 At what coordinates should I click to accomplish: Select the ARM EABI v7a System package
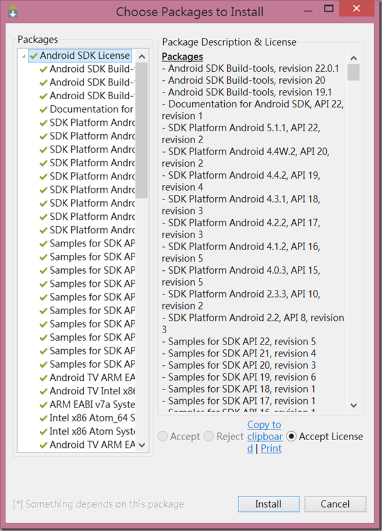tap(87, 404)
